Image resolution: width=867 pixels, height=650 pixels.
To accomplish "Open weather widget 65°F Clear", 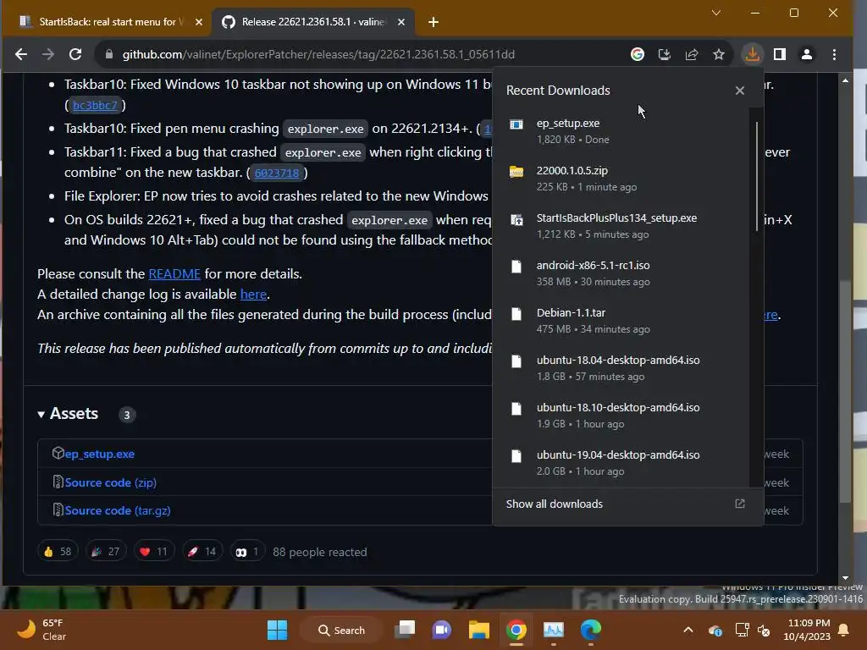I will pyautogui.click(x=41, y=630).
